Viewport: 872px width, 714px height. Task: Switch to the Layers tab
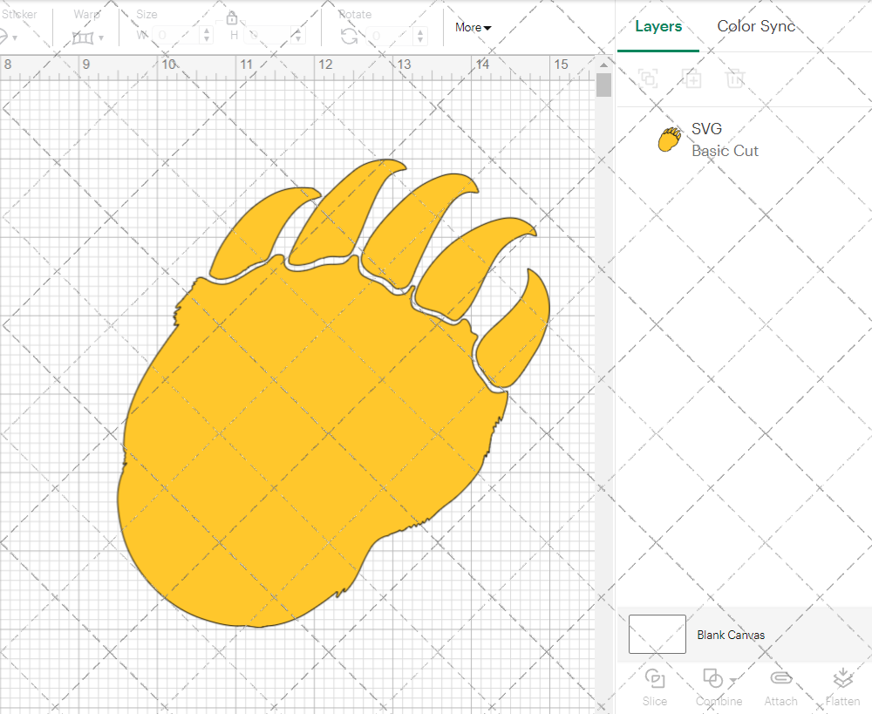pos(658,26)
